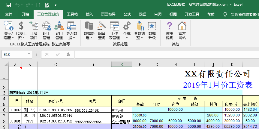Open the 页面布局 tab
Screen dimensions: 259x129
pyautogui.click(x=108, y=14)
